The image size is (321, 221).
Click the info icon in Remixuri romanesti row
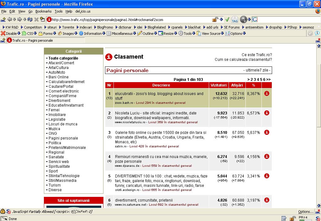point(266,156)
